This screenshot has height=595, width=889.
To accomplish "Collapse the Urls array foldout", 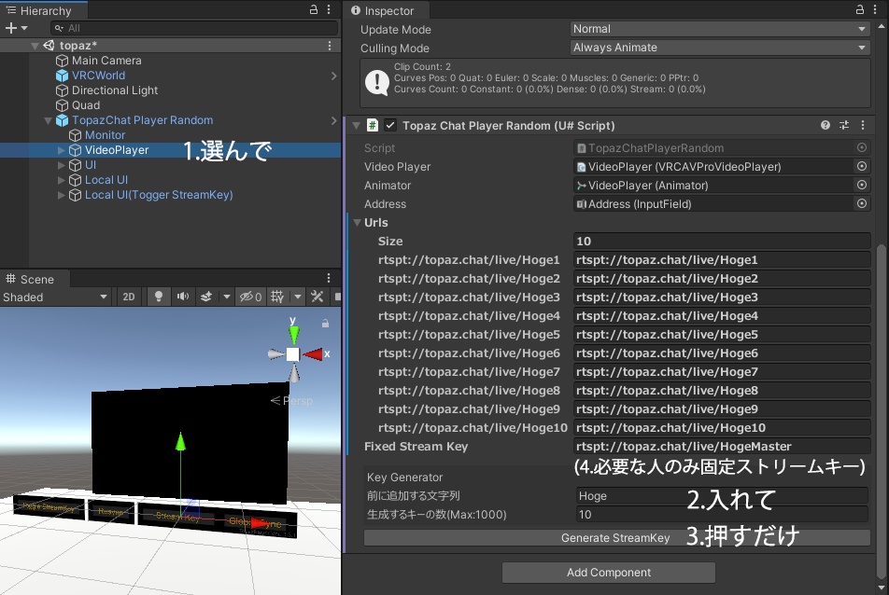I will point(357,223).
